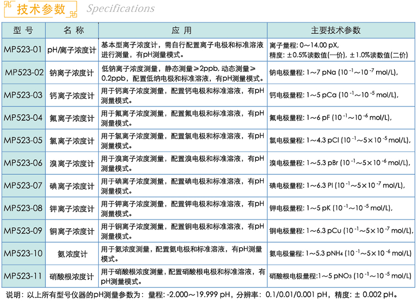Viewport: 417px width, 301px height.
Task: Click model number MP523-11 cell
Action: 23,276
